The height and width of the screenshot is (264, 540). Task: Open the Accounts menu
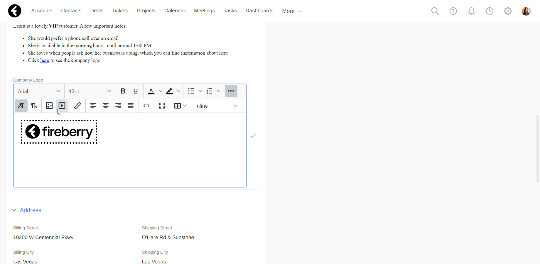pos(42,11)
